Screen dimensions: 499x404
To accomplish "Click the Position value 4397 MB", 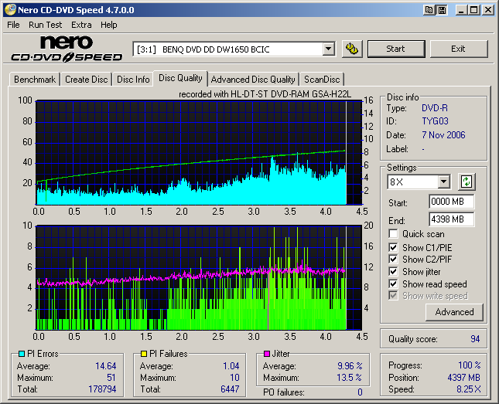I will (463, 378).
